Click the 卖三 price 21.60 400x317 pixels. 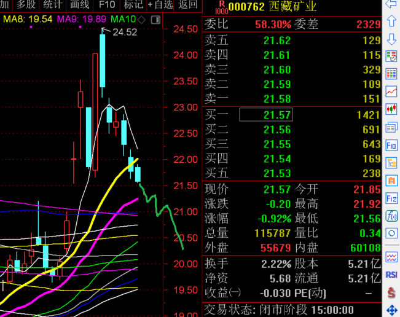tap(277, 69)
